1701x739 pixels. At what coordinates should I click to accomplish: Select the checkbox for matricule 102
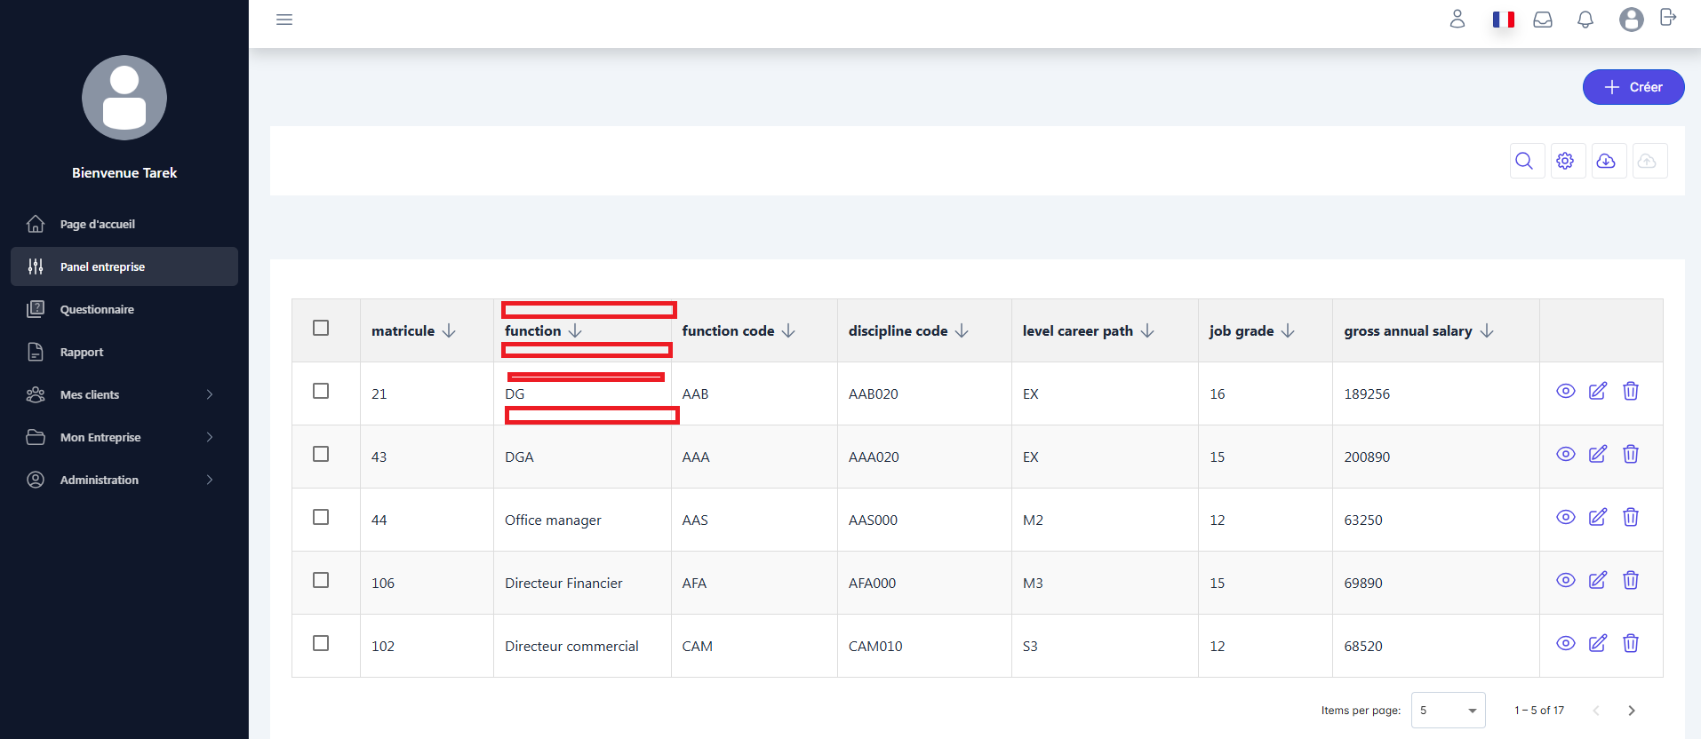[321, 644]
